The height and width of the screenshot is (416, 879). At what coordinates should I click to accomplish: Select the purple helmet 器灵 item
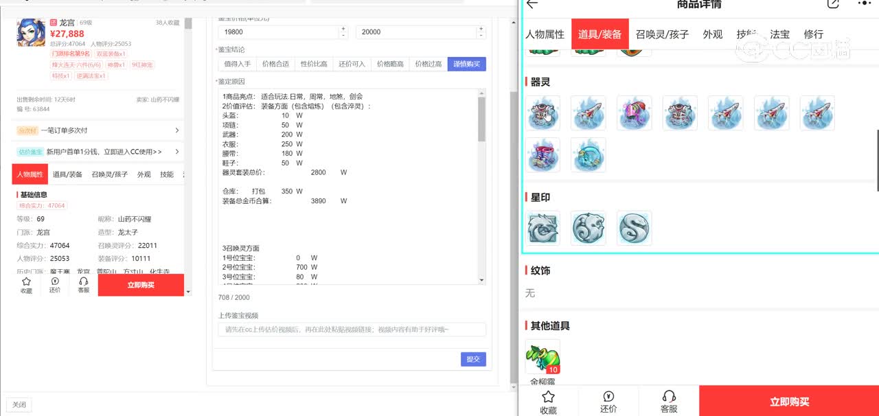pos(634,113)
